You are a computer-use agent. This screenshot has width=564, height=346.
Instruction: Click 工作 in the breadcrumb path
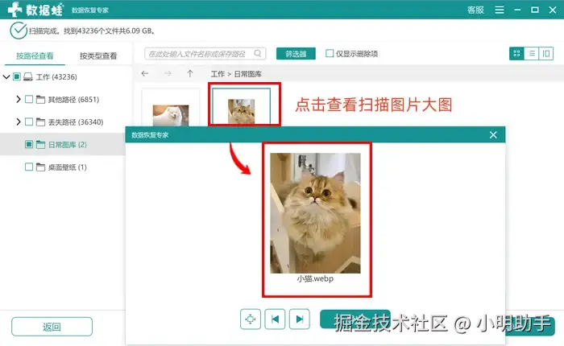click(x=218, y=74)
